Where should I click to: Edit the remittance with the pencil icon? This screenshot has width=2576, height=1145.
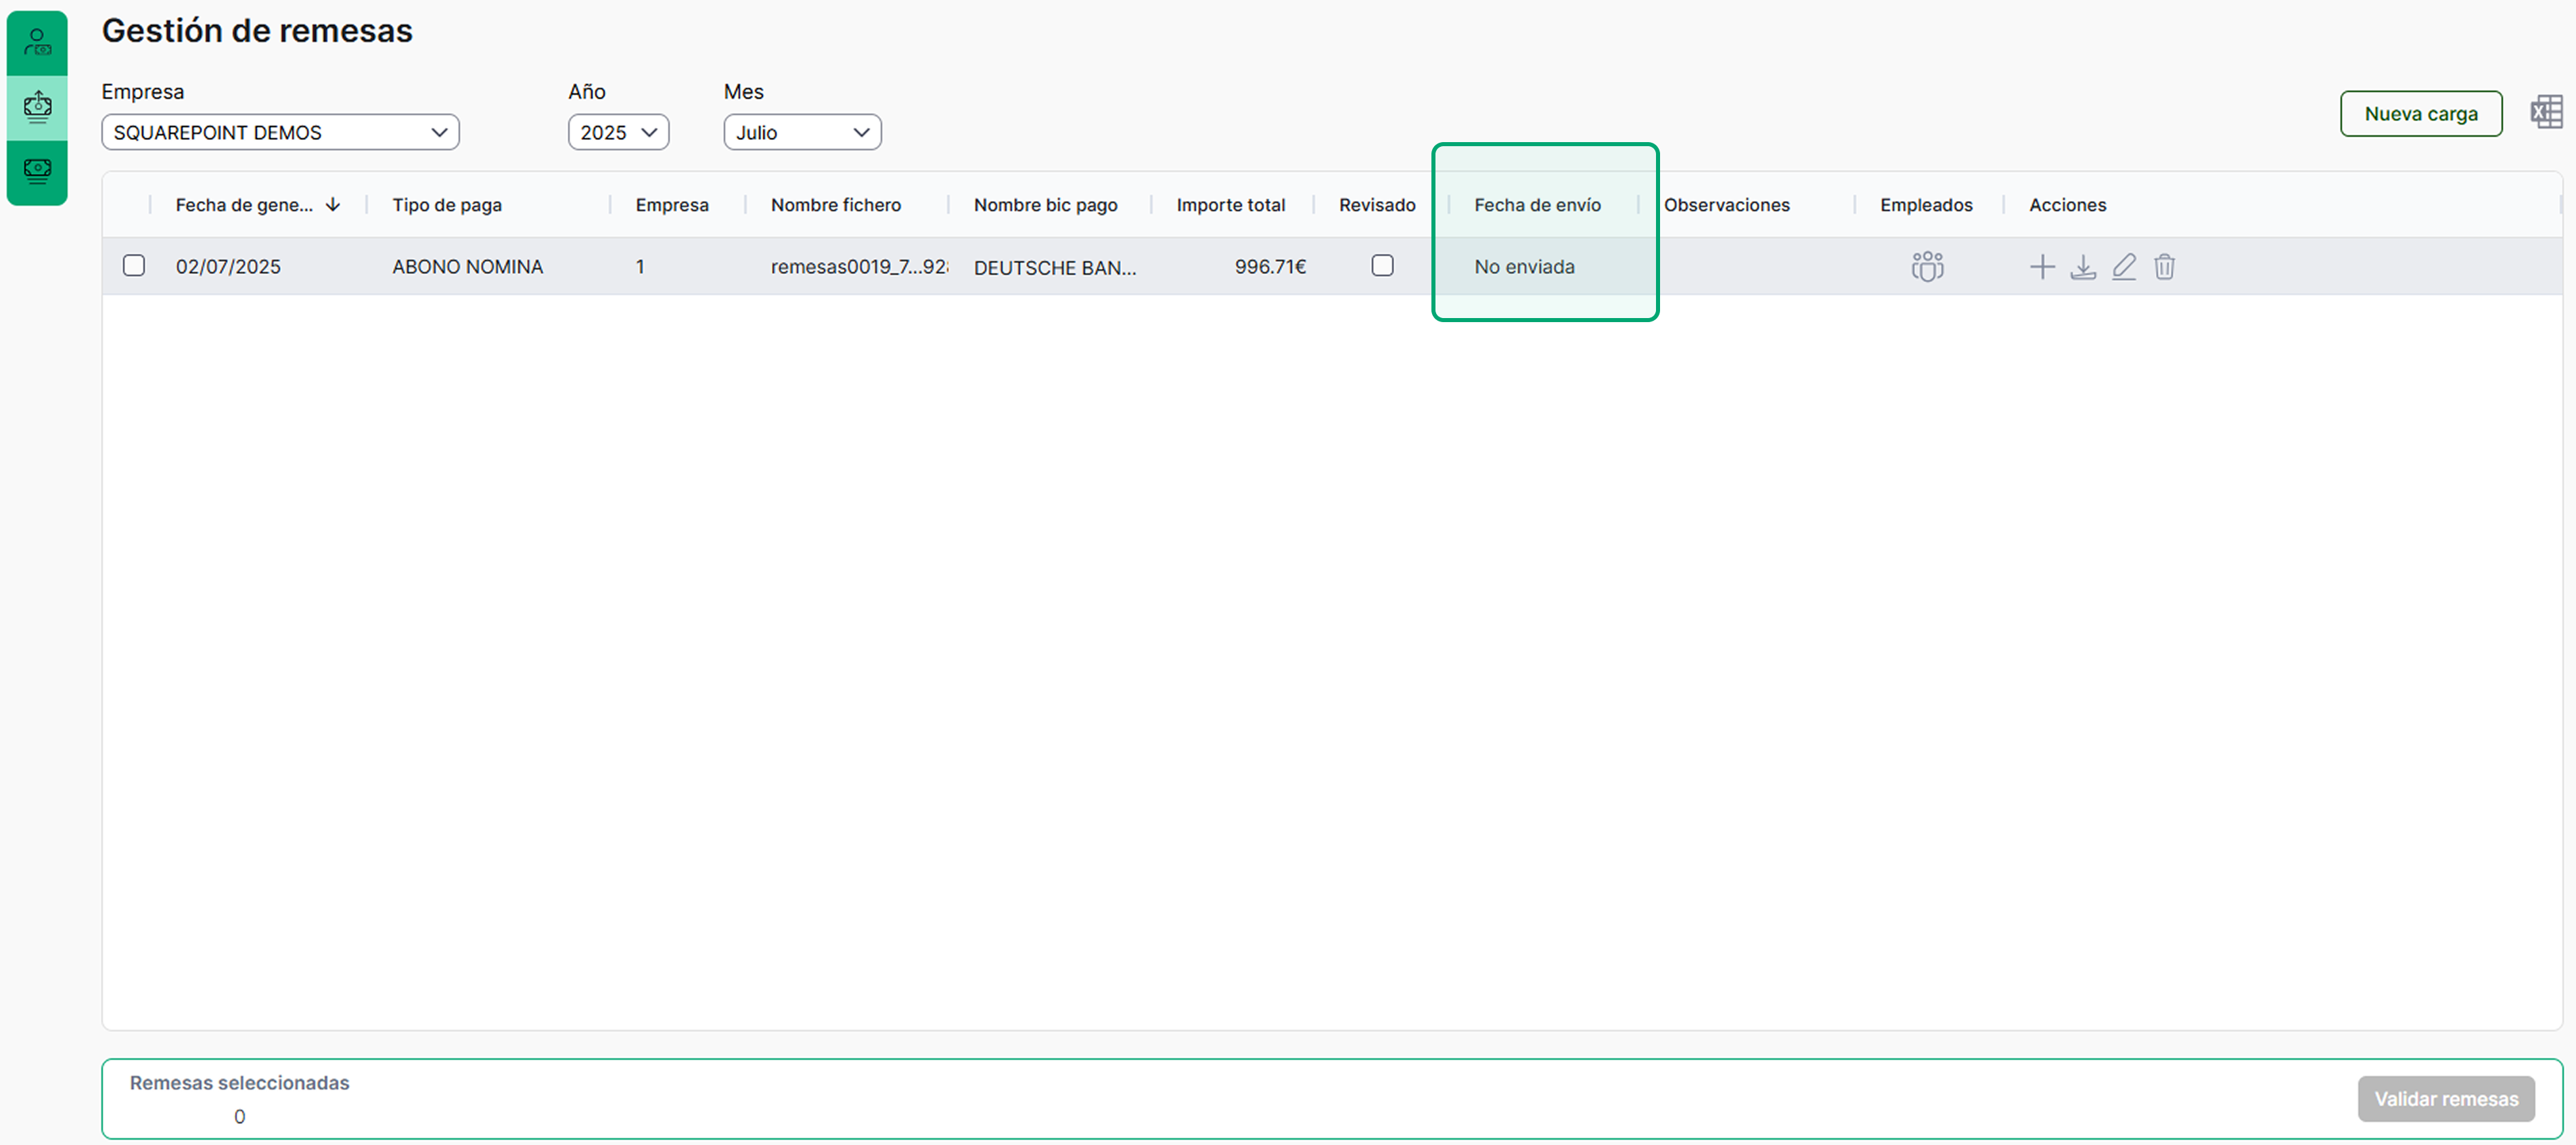click(2124, 266)
